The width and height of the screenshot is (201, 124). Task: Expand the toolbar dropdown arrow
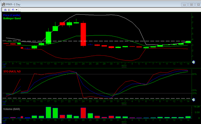[x=16, y=10]
